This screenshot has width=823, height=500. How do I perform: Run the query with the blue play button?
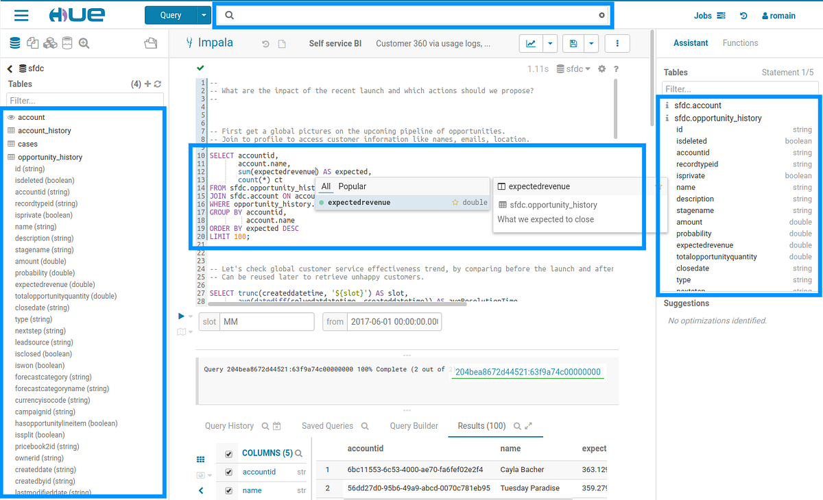pos(180,316)
